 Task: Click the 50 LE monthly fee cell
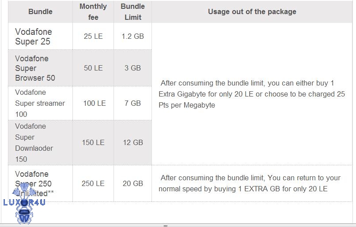click(x=93, y=68)
